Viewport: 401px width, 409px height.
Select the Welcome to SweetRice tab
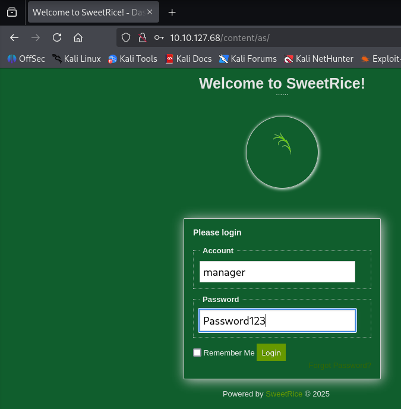[x=93, y=12]
